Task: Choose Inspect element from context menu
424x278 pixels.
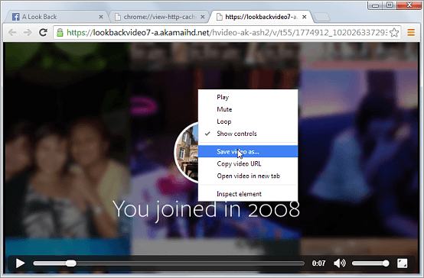Action: point(248,194)
